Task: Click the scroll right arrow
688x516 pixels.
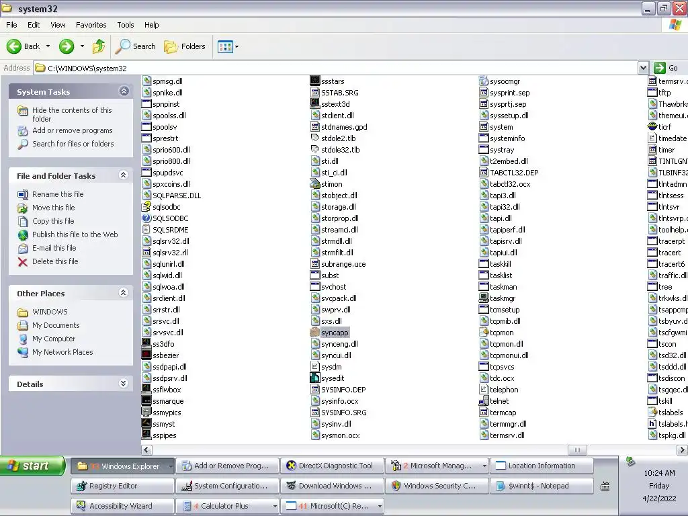Action: (682, 449)
